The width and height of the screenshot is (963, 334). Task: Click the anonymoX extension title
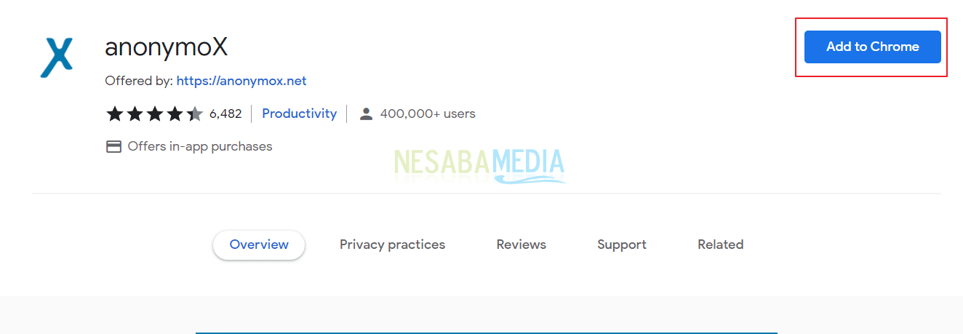pyautogui.click(x=167, y=47)
